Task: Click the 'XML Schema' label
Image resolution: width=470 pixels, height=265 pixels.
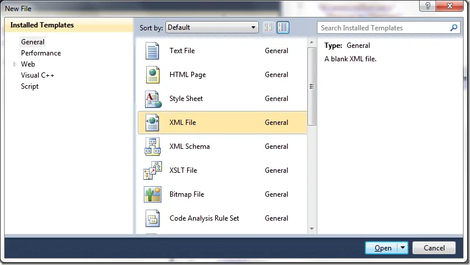Action: coord(189,147)
